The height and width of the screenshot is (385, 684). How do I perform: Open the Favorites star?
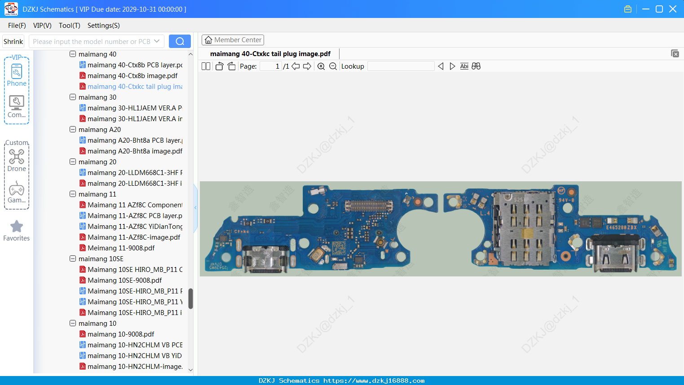17,231
